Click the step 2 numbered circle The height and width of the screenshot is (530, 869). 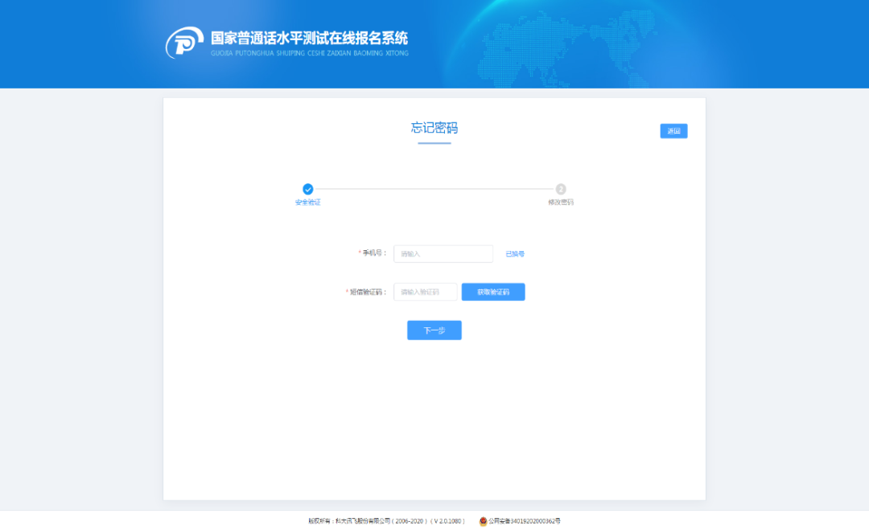pyautogui.click(x=561, y=189)
